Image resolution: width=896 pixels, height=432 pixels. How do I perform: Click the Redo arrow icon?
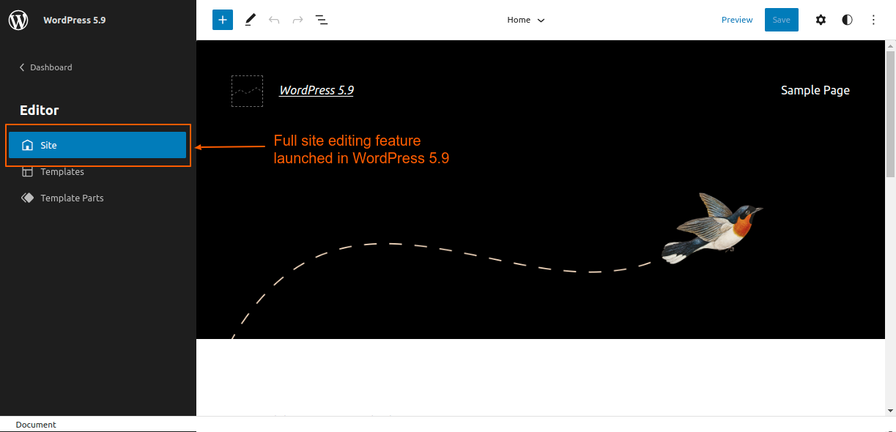click(297, 20)
